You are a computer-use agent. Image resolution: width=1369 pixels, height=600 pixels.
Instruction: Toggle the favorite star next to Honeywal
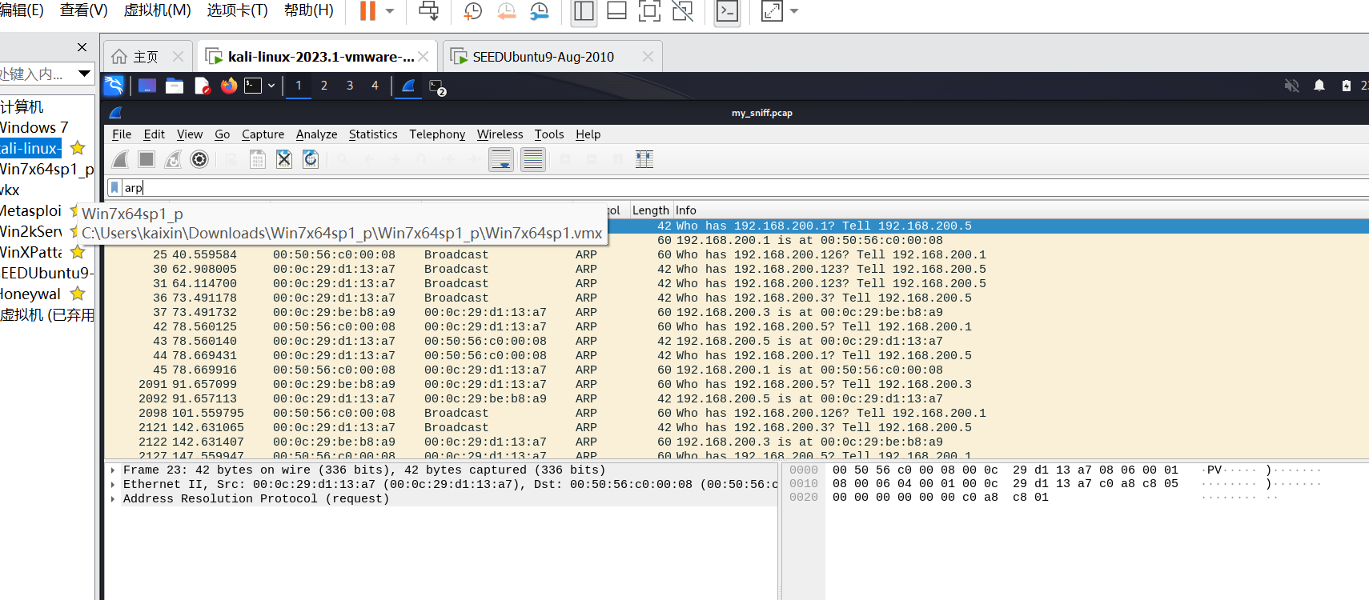click(x=78, y=294)
